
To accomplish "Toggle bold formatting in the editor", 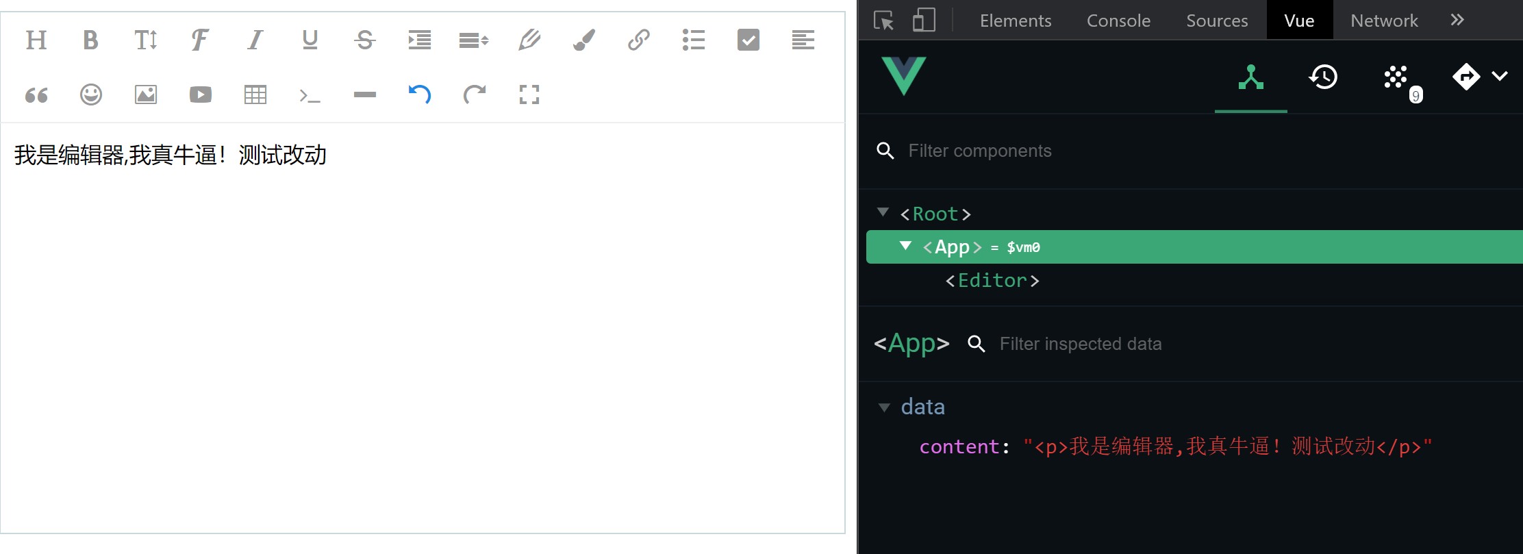I will tap(90, 40).
